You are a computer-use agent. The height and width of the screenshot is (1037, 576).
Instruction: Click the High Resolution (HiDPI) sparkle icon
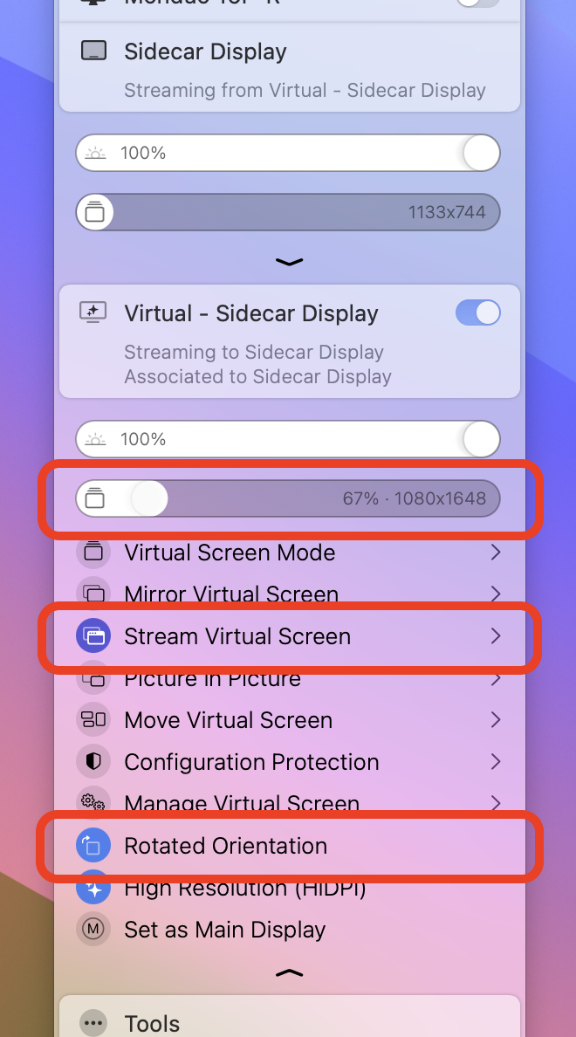click(93, 889)
